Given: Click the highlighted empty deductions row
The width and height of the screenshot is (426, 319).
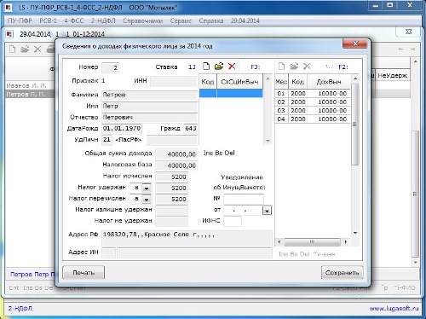Looking at the screenshot, I should coord(231,93).
